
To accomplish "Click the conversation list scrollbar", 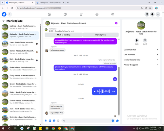I will coord(40,51).
